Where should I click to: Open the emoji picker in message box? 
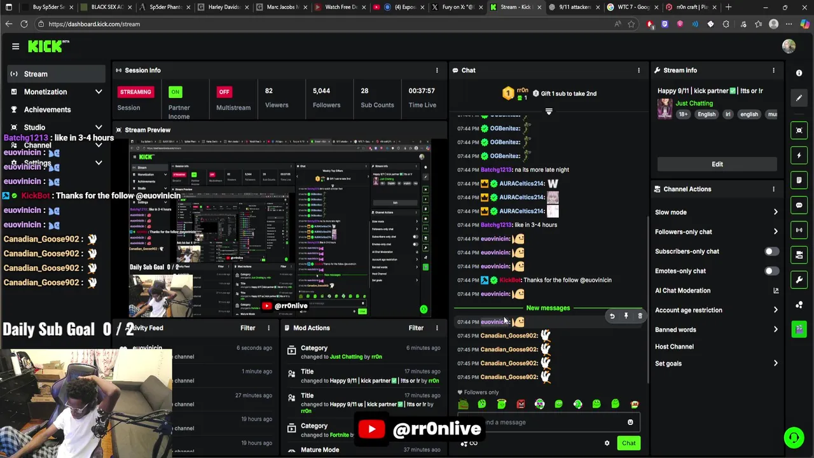[x=630, y=422]
